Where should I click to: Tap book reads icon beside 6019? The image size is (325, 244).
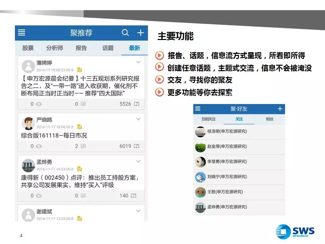136,146
